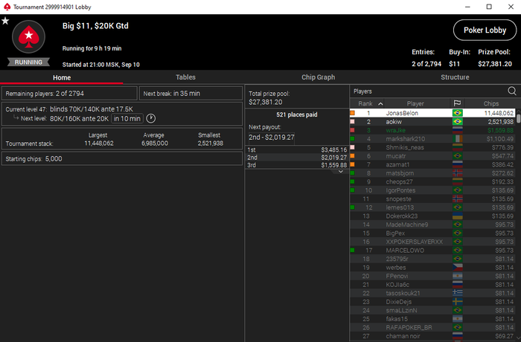Click the players list scrollbar thumb
The height and width of the screenshot is (342, 521).
tap(518, 118)
